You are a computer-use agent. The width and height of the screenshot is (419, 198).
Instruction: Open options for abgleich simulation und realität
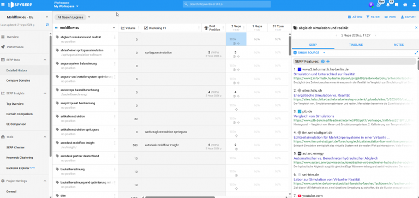[115, 38]
